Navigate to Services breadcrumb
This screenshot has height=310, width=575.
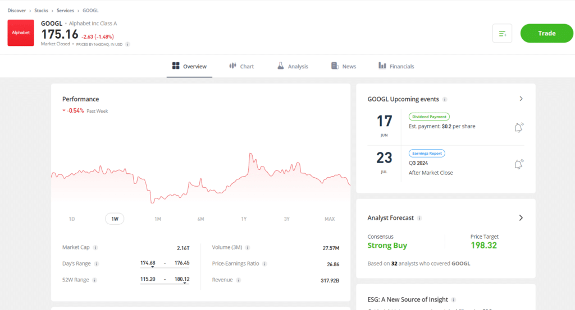[65, 11]
